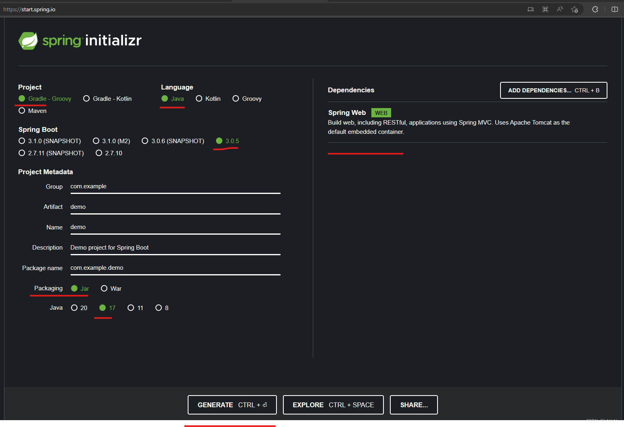Select Spring Boot version 2.7.10
Screen dimensions: 624x427
[x=109, y=153]
